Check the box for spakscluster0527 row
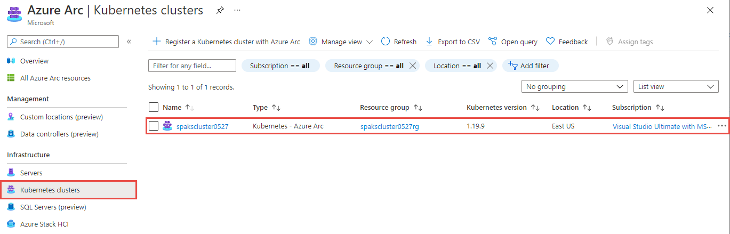The image size is (730, 234). (x=154, y=126)
